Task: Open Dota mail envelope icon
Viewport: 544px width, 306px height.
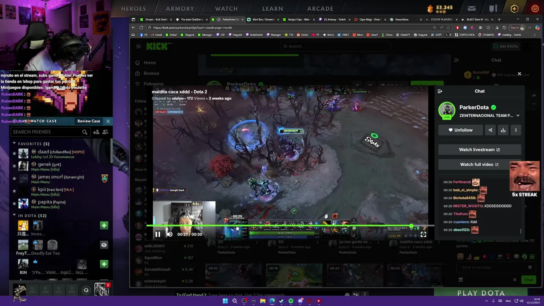Action: [472, 8]
